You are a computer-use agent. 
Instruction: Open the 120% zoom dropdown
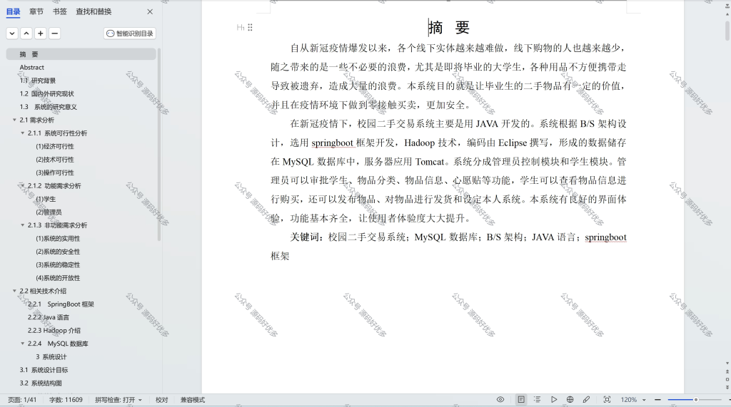point(645,400)
